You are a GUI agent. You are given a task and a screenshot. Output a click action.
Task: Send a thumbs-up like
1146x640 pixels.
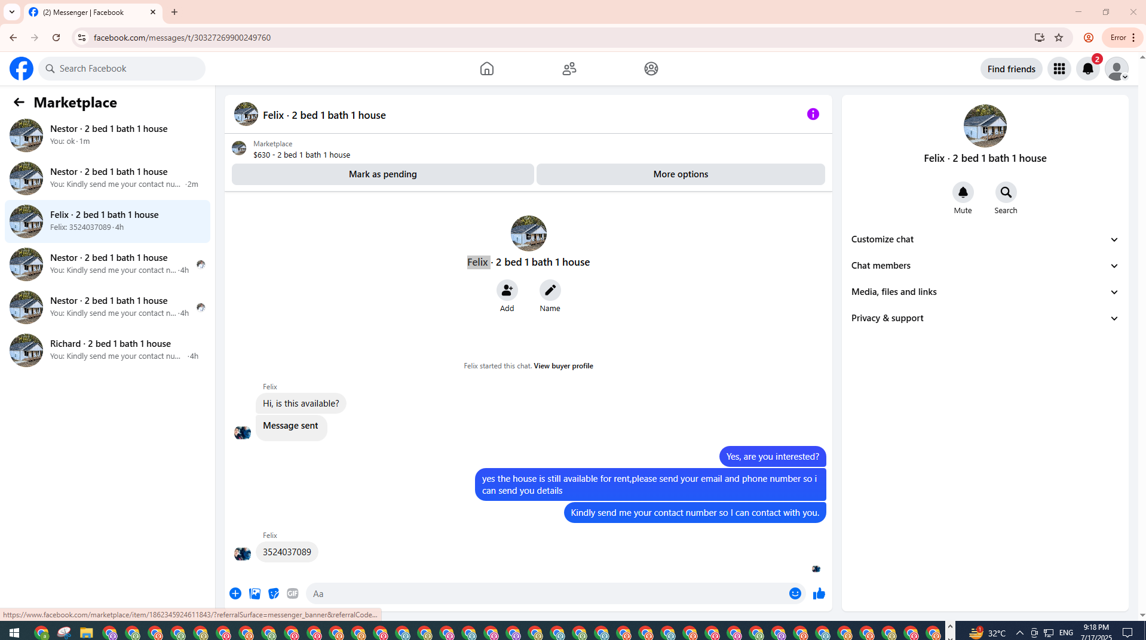click(819, 593)
